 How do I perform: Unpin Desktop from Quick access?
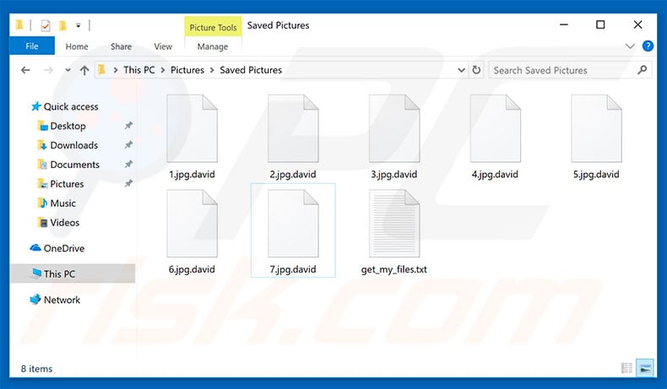point(128,126)
